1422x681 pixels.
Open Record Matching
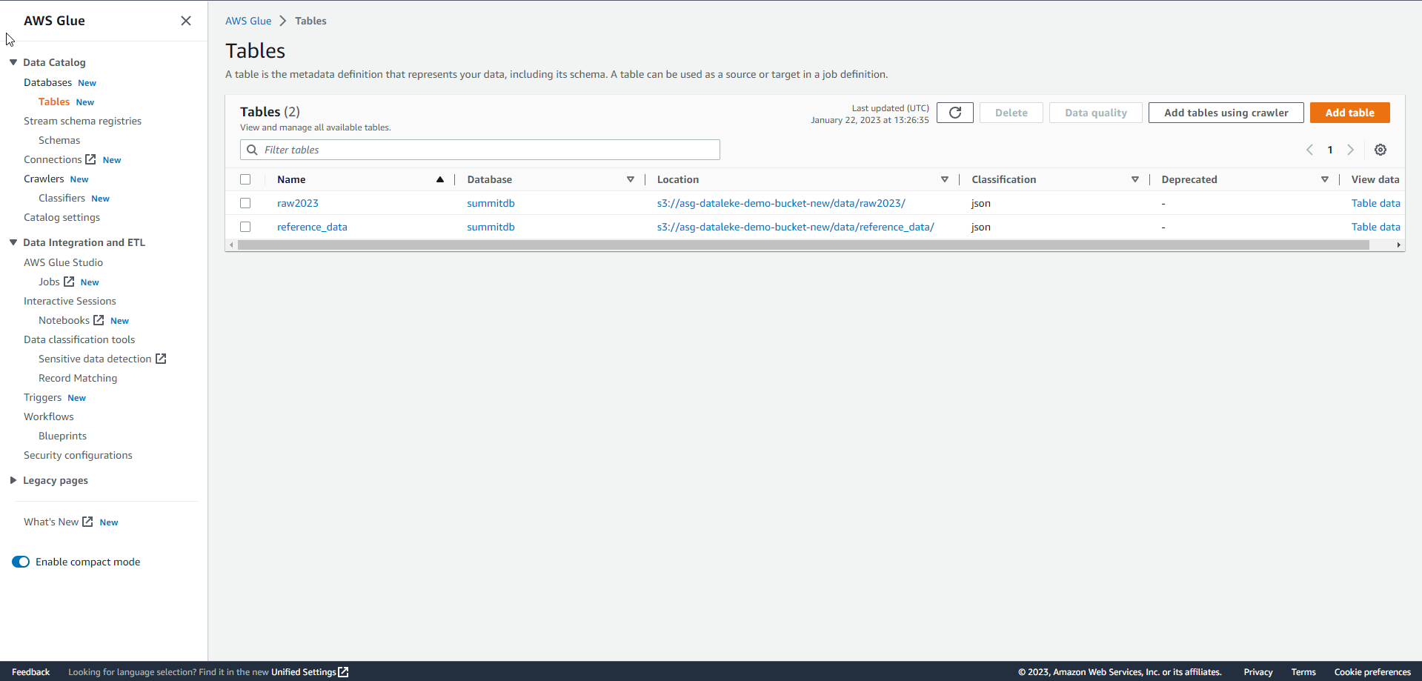pos(78,378)
